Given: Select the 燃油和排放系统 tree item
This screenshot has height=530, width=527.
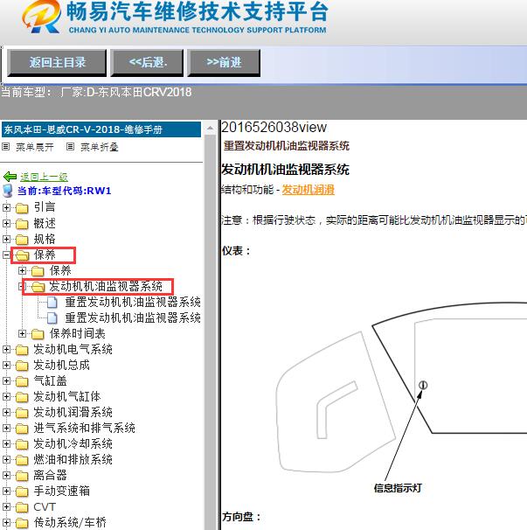Looking at the screenshot, I should point(73,460).
